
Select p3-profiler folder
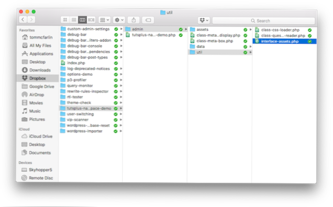91,80
